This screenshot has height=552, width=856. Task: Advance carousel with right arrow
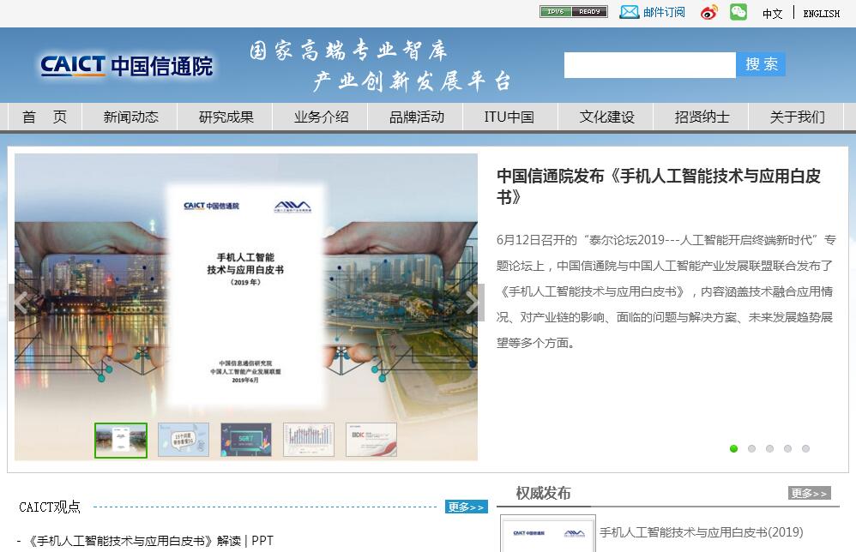pos(472,302)
